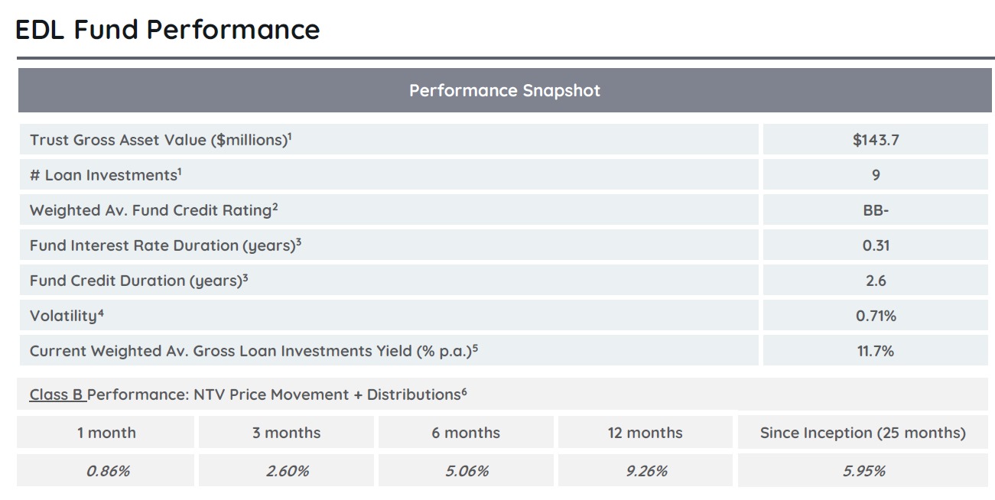This screenshot has height=500, width=995.
Task: Select the Fund Credit Duration label
Action: point(139,281)
